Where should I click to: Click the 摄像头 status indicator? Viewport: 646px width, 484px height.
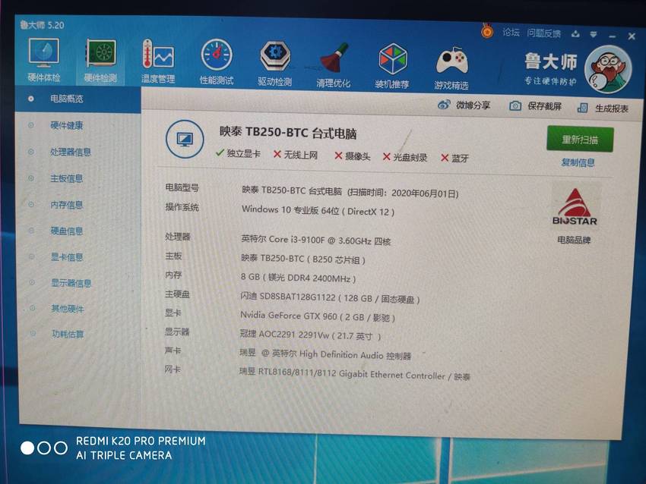point(352,156)
